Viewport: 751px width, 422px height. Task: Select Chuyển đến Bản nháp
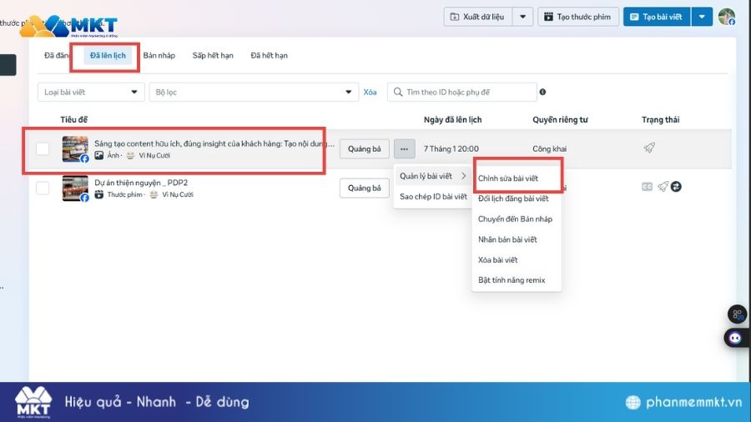517,219
